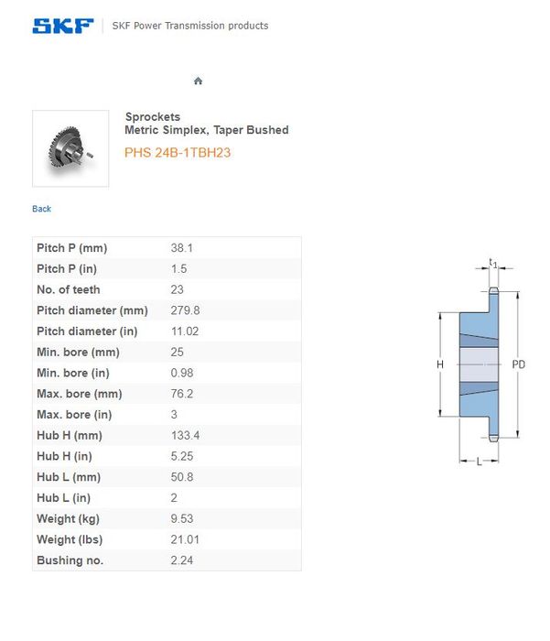Click the PHS 24B-1TBH23 product title

(178, 153)
